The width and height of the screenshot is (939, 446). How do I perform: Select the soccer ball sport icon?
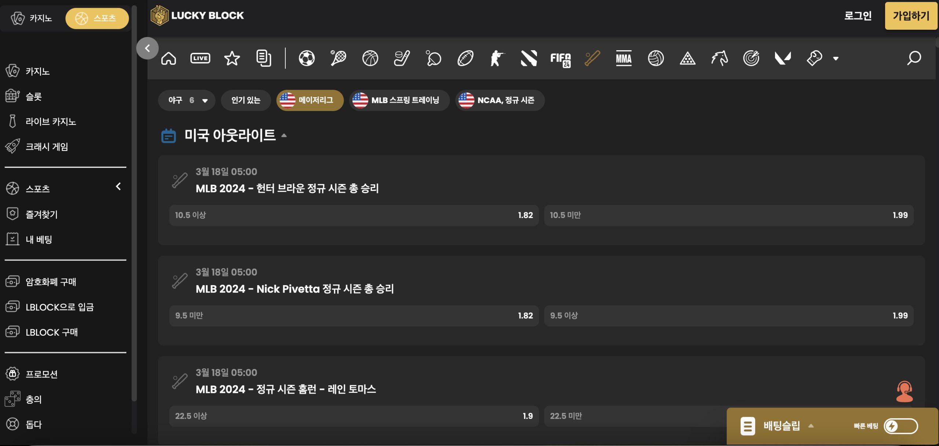[x=307, y=58]
